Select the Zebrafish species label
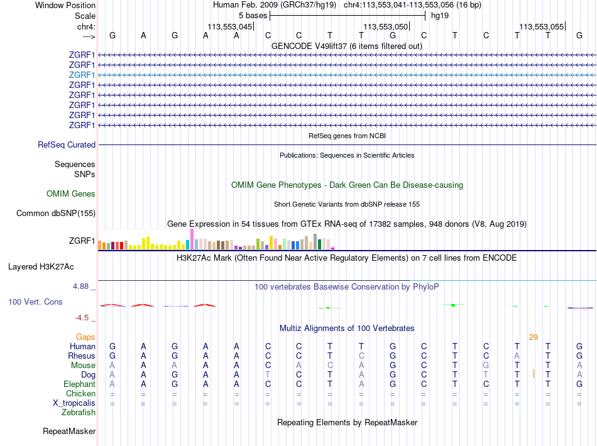The image size is (597, 446). (x=79, y=413)
